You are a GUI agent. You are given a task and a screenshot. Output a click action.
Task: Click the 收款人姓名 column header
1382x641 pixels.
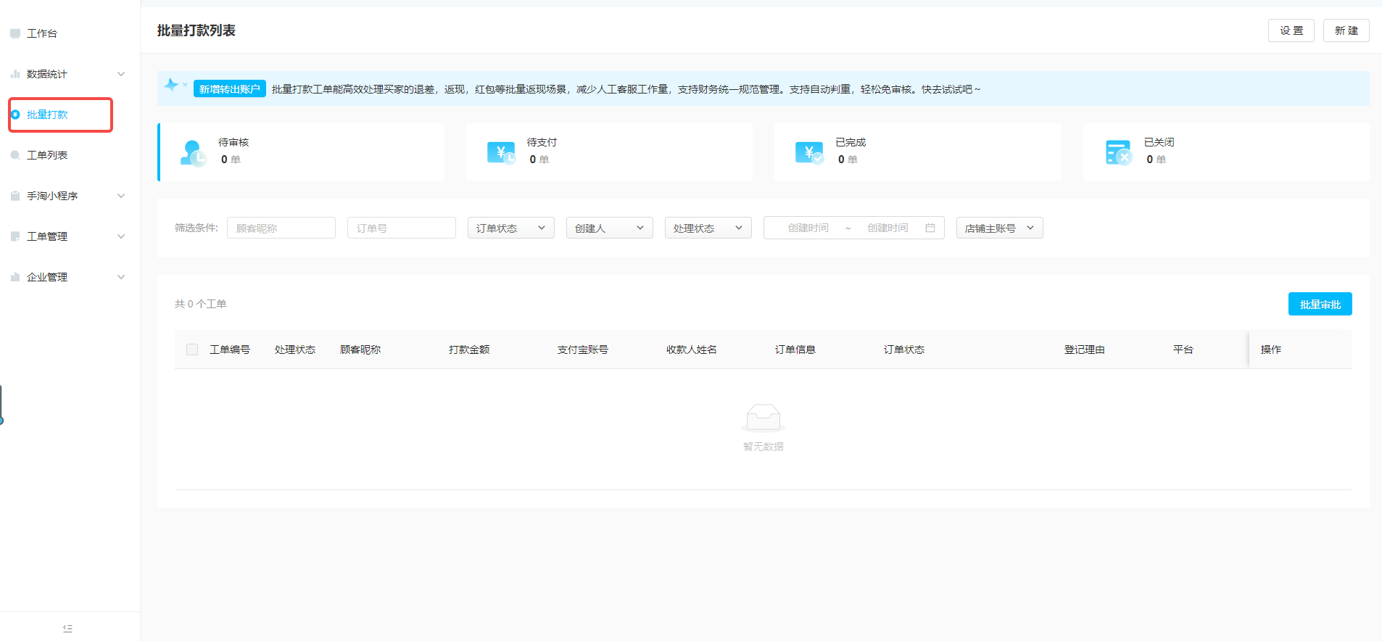click(692, 350)
